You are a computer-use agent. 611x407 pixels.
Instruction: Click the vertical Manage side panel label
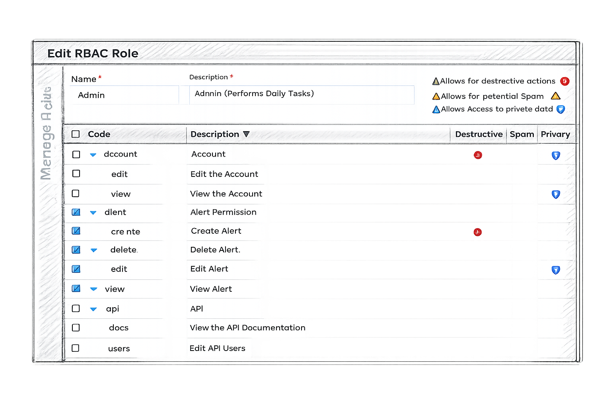click(47, 133)
